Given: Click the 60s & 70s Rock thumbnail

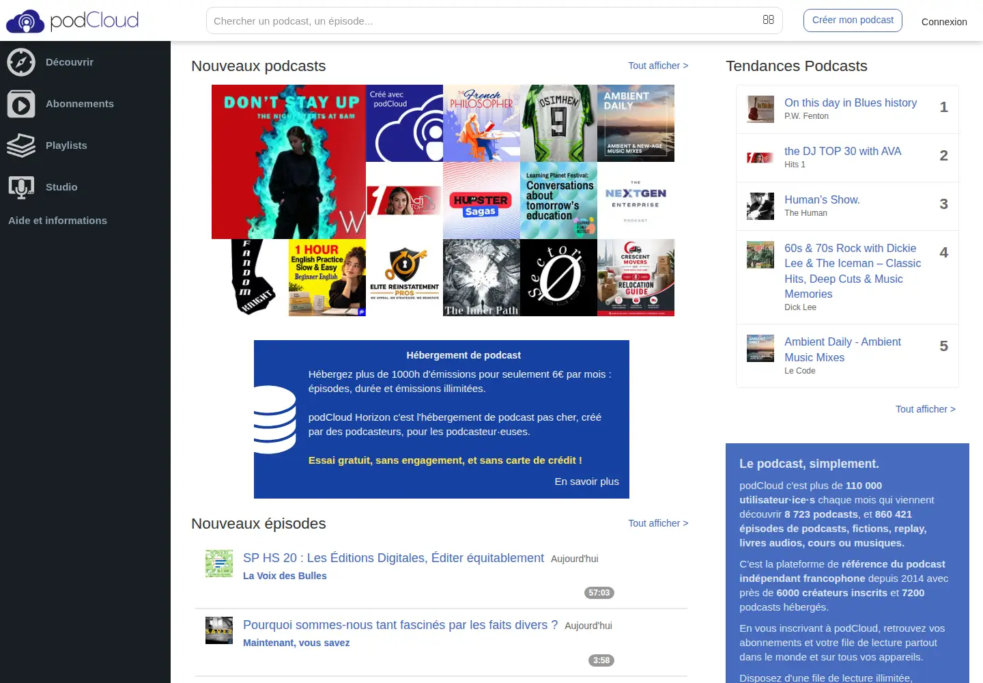Looking at the screenshot, I should pyautogui.click(x=760, y=255).
